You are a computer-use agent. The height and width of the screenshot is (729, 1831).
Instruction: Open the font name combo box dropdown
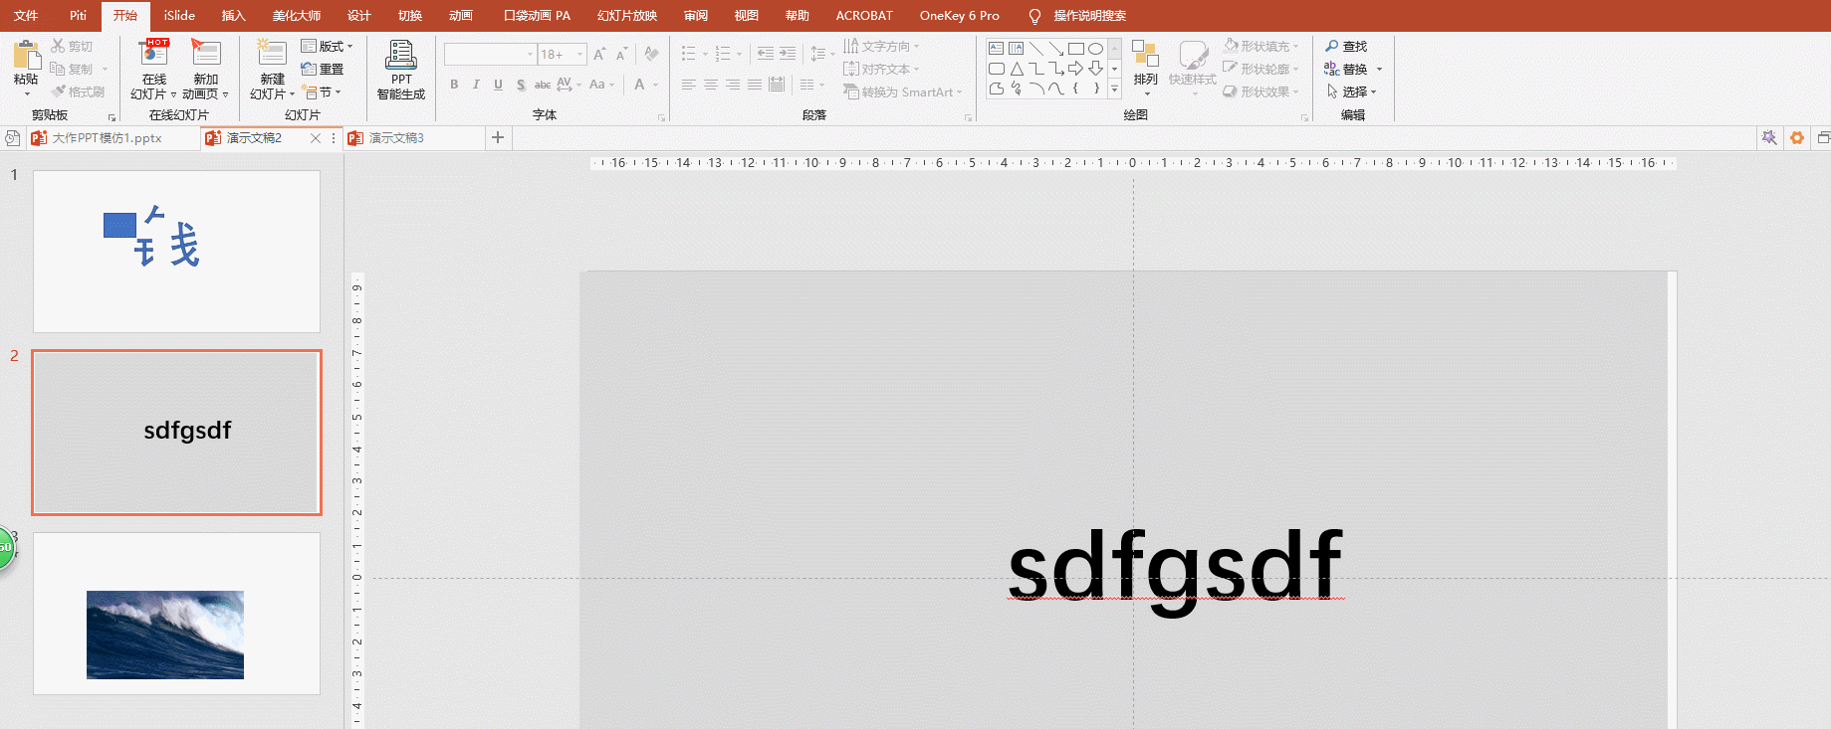530,54
